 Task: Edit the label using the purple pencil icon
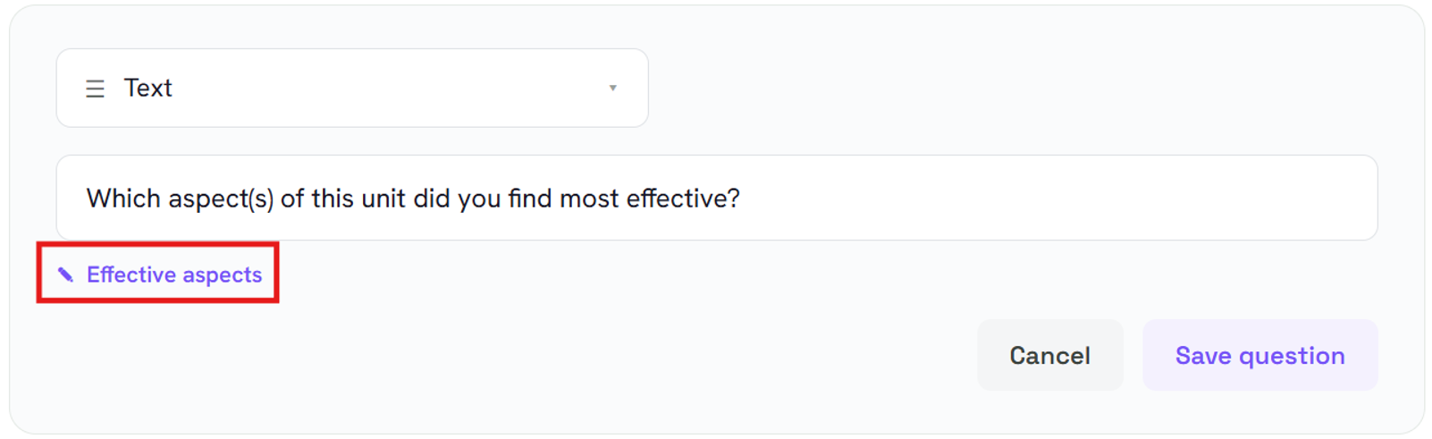(65, 274)
